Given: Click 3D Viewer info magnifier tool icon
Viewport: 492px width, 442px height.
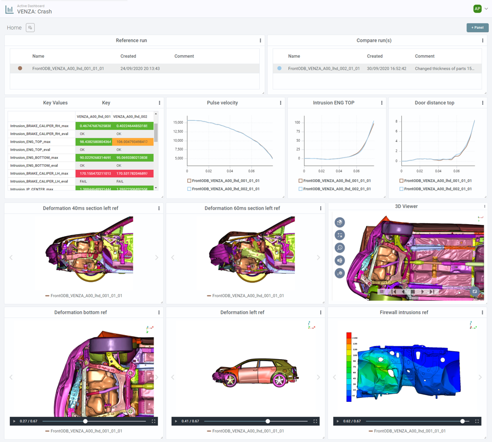Looking at the screenshot, I should click(x=340, y=248).
